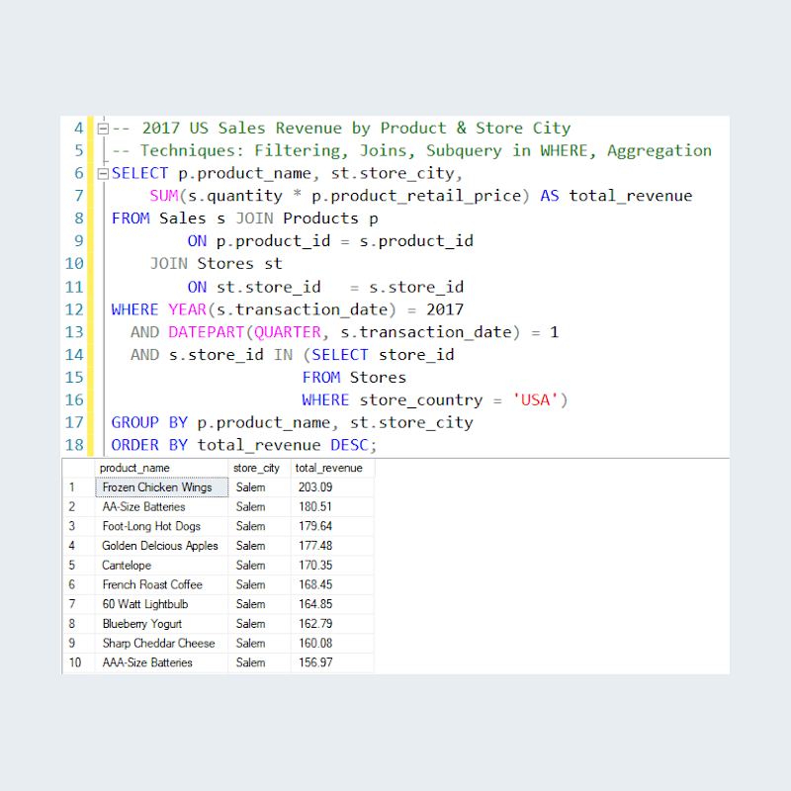
Task: Click the DATEPART keyword on line 13
Action: point(207,332)
